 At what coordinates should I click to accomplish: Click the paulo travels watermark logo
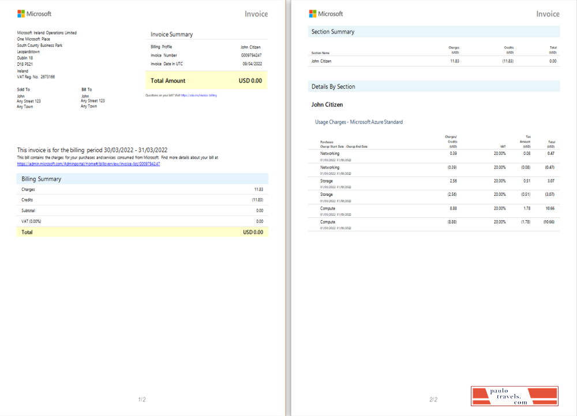(x=515, y=396)
